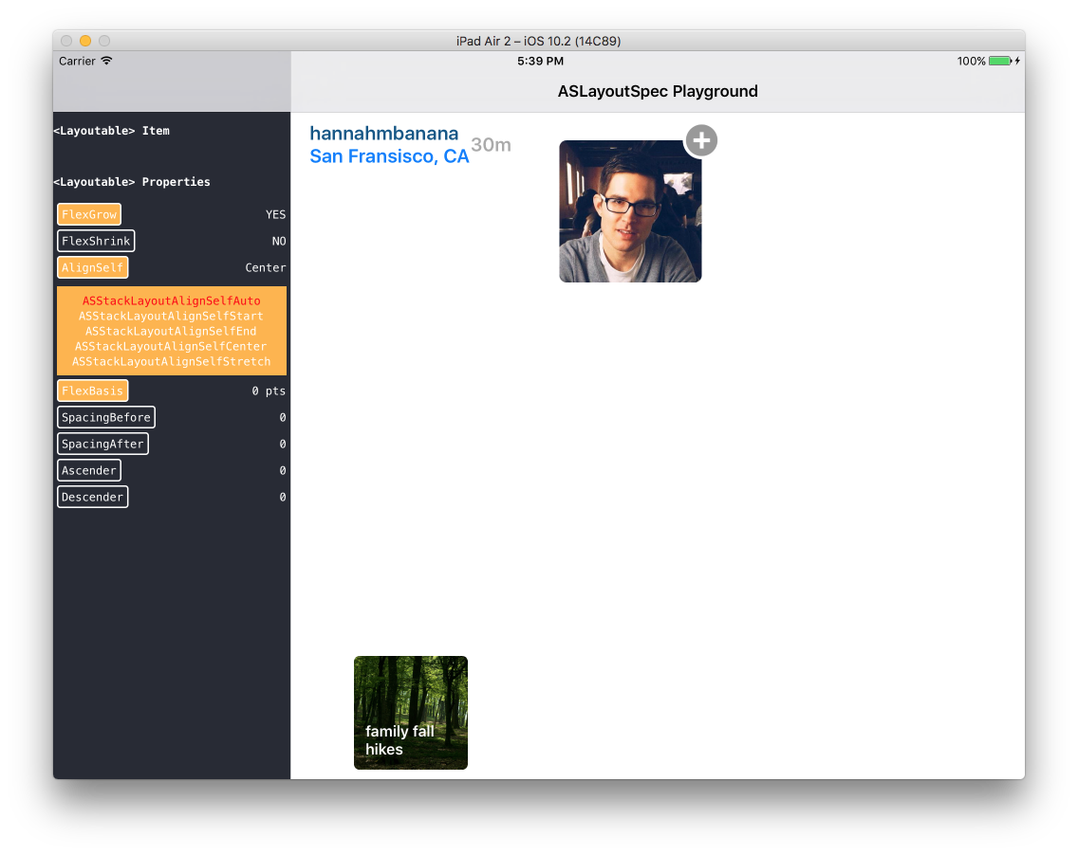Collapse the AlignSelf options list
The width and height of the screenshot is (1078, 855).
tap(92, 268)
